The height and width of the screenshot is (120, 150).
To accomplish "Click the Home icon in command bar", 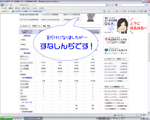I will coord(104,11).
